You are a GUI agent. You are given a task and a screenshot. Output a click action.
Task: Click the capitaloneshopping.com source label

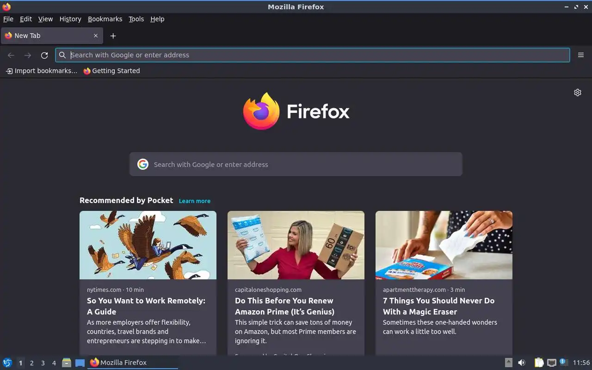[x=268, y=290]
